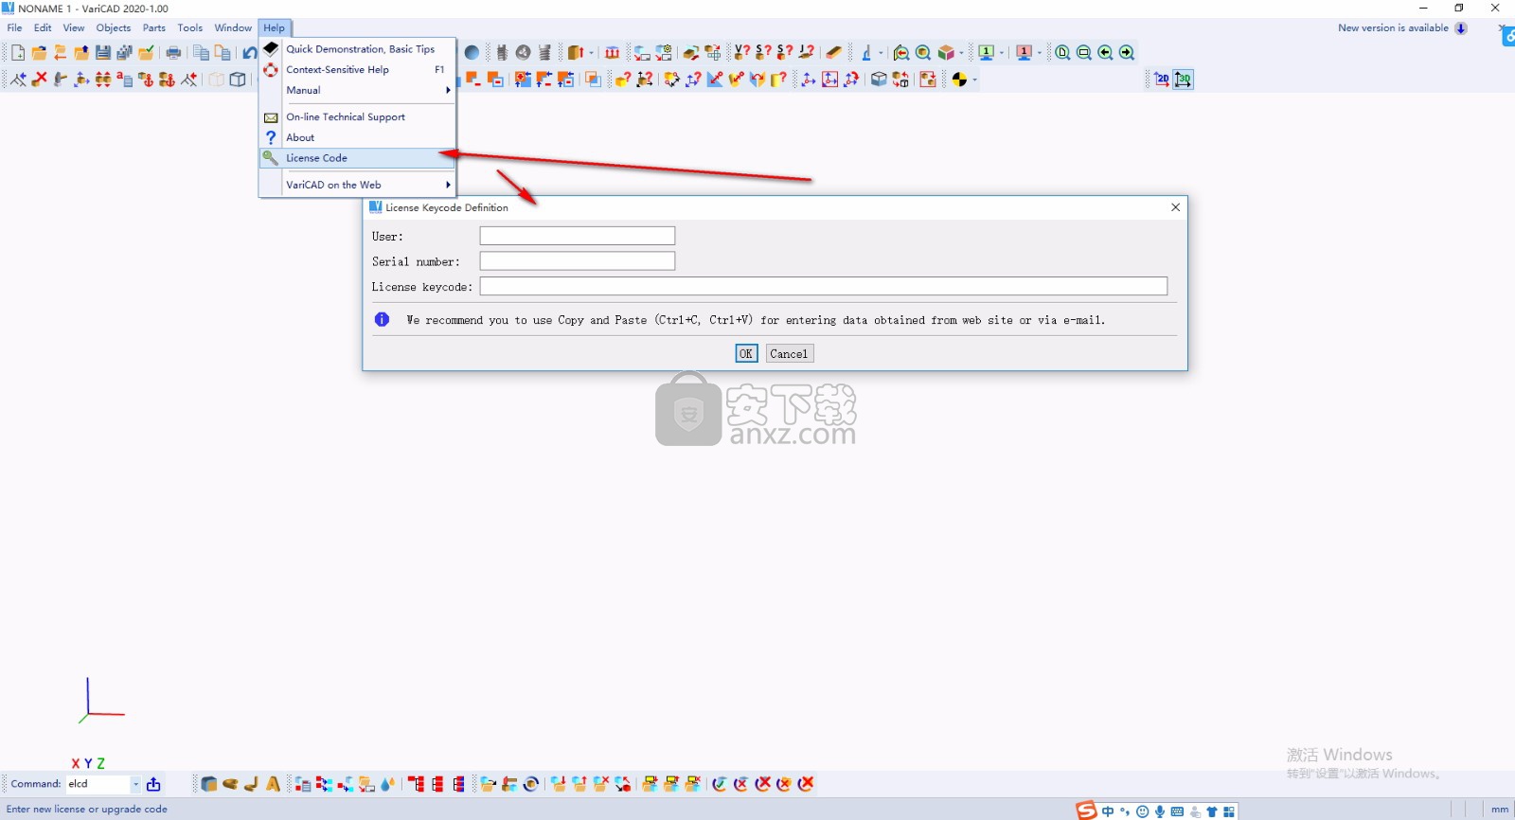The image size is (1515, 820).
Task: Click the red X delete icon
Action: (39, 80)
